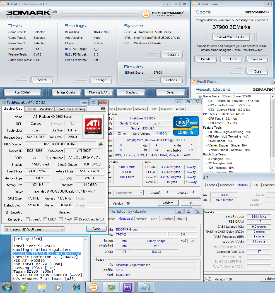Open the Processor #1 dropdown in CPU-Z
The image size is (275, 293).
[x=129, y=193]
